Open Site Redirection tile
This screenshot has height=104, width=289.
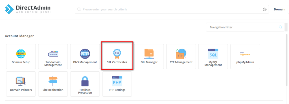click(53, 84)
